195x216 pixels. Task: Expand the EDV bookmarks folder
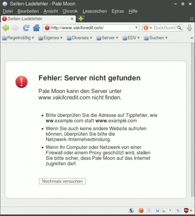[131, 38]
